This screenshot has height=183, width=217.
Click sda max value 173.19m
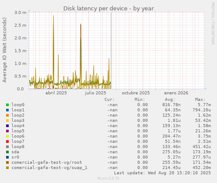(x=202, y=152)
